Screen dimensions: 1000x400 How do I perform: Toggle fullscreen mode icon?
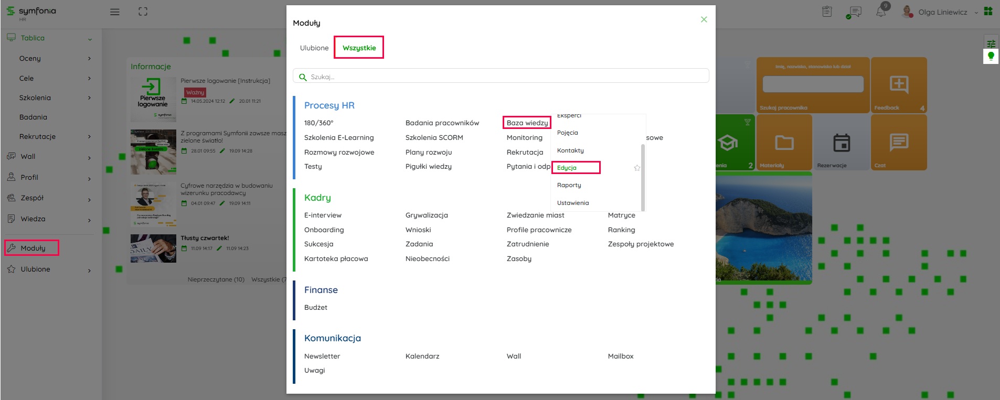point(143,12)
